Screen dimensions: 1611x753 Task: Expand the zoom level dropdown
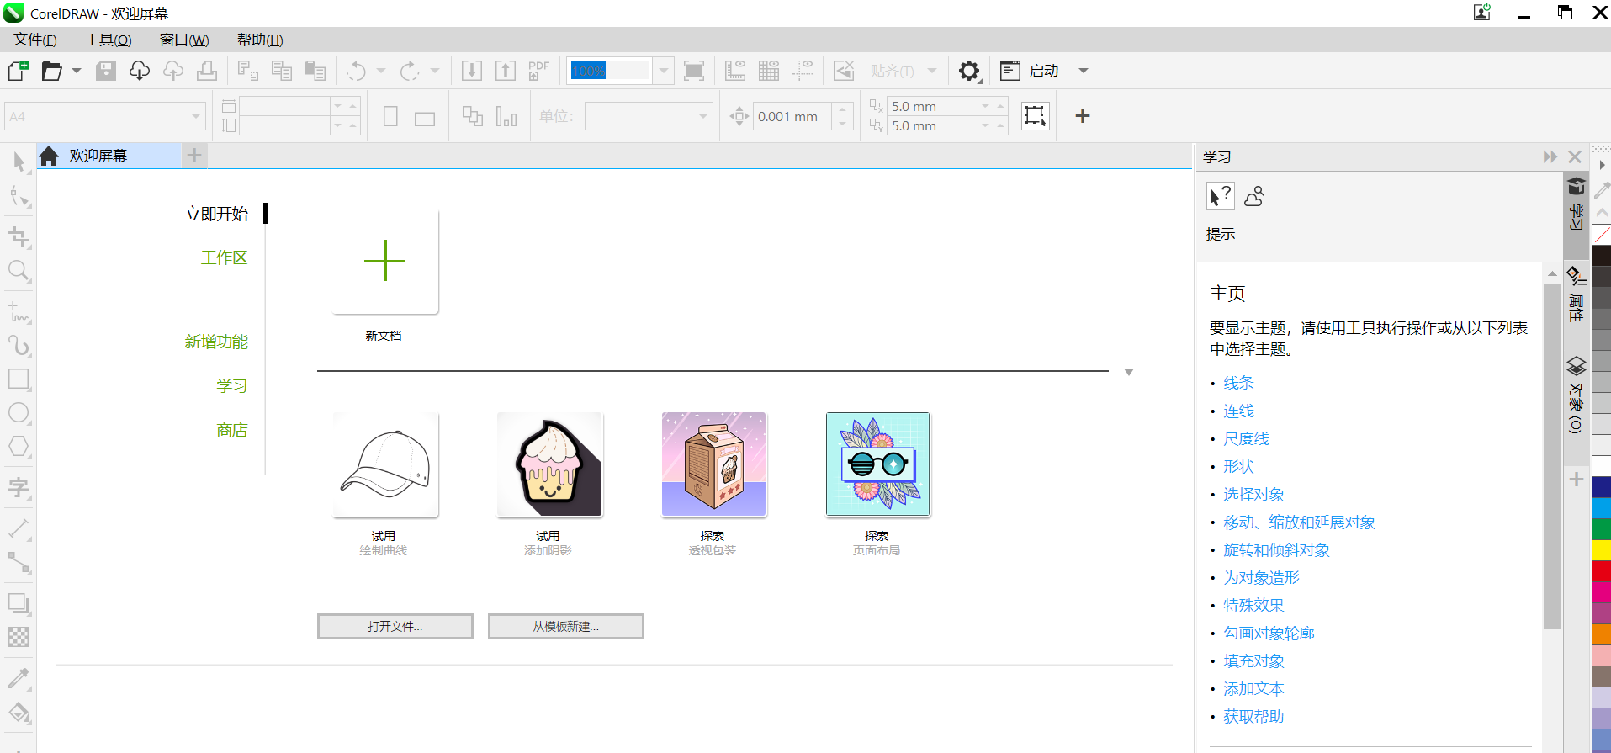click(x=664, y=71)
